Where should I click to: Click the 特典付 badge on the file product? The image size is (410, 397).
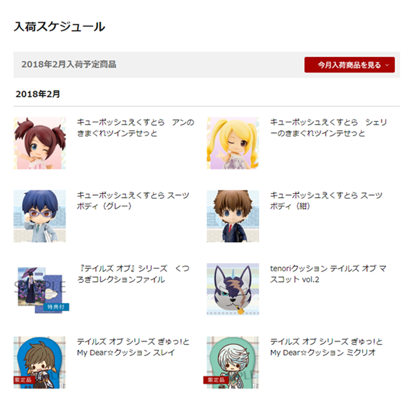pos(56,307)
